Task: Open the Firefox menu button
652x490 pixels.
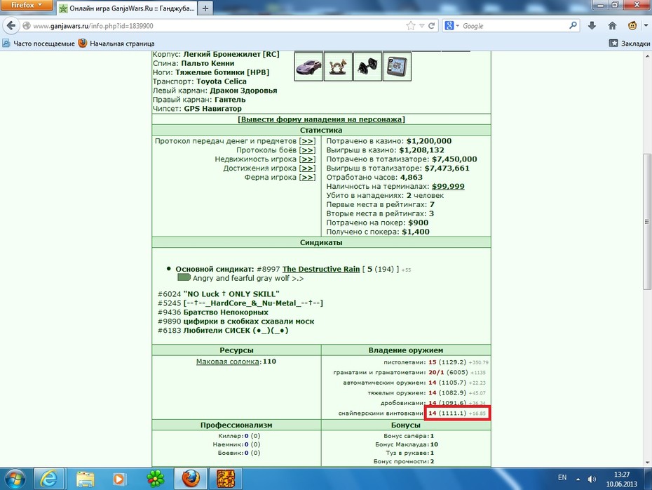Action: [x=26, y=5]
